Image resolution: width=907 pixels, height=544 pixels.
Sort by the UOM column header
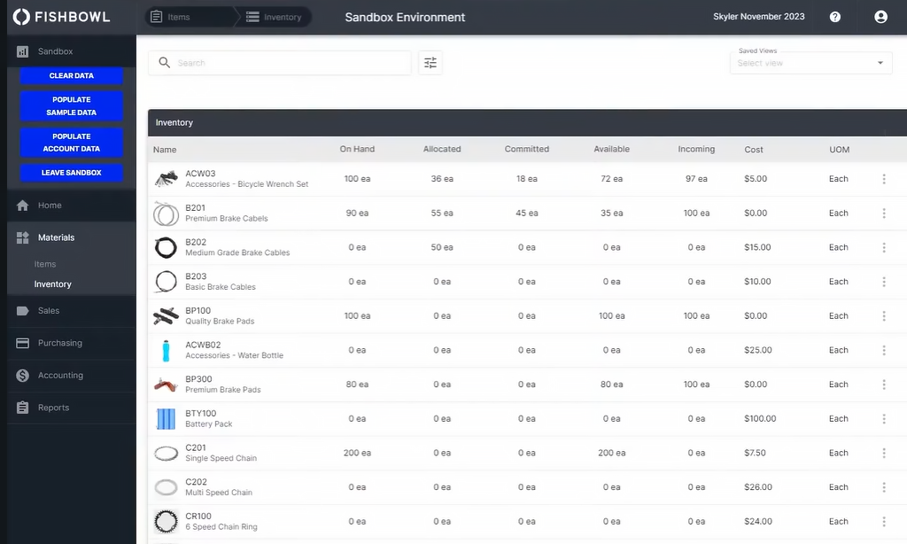pos(840,150)
